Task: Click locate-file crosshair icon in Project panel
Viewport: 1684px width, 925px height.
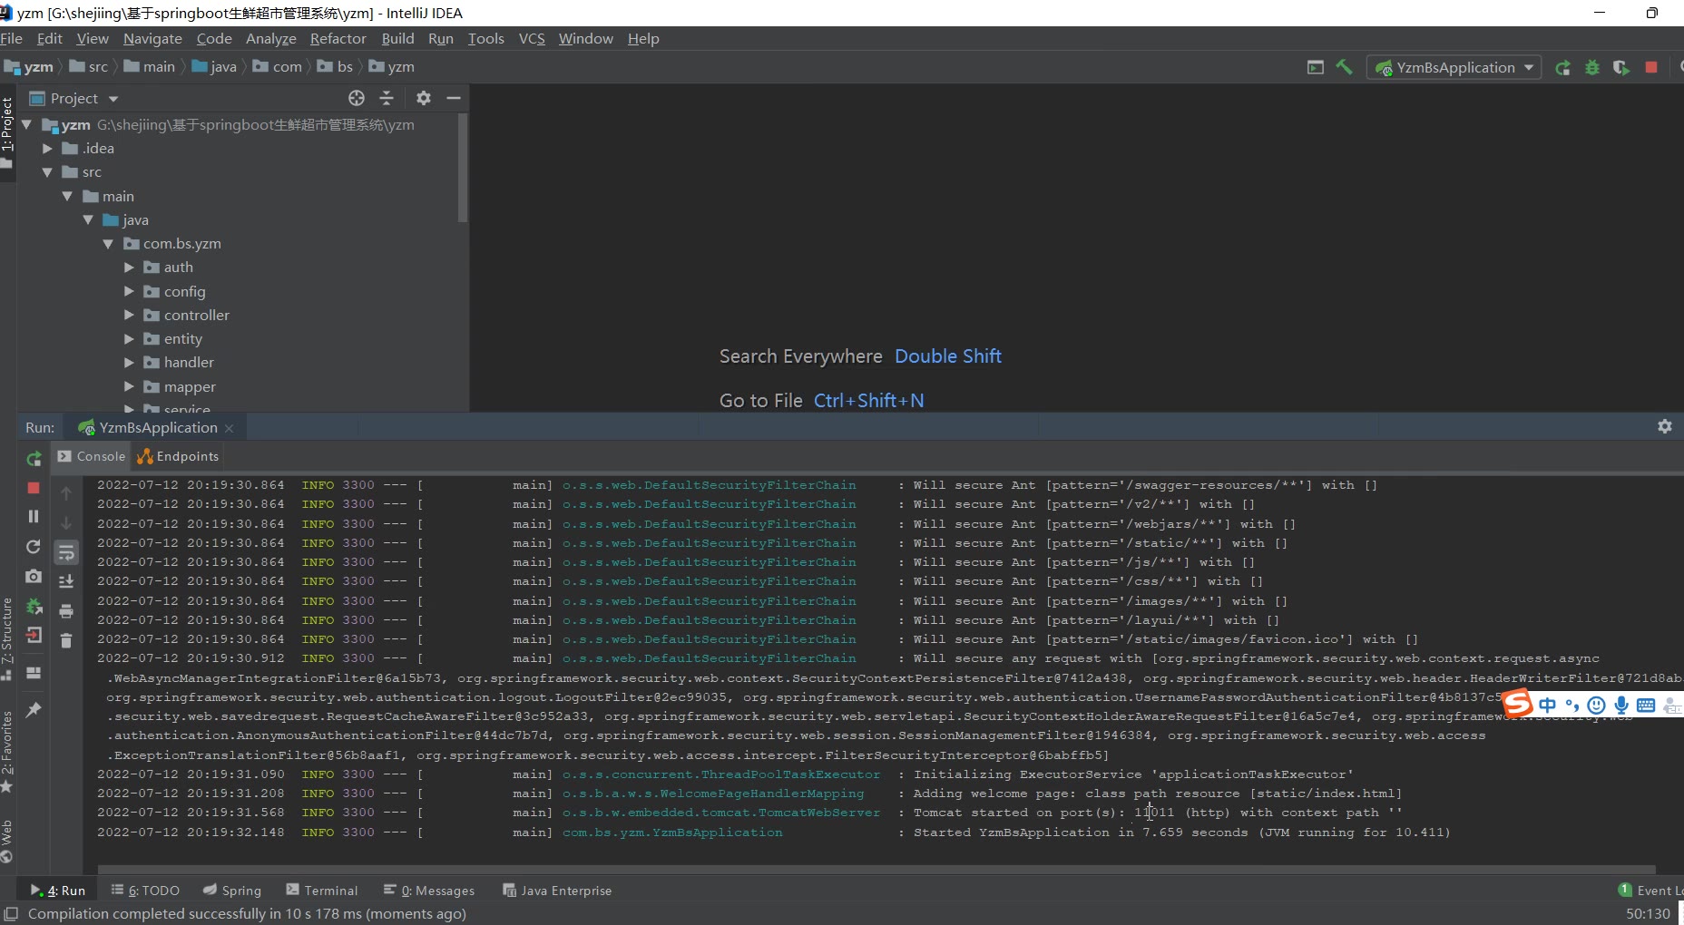Action: (357, 98)
